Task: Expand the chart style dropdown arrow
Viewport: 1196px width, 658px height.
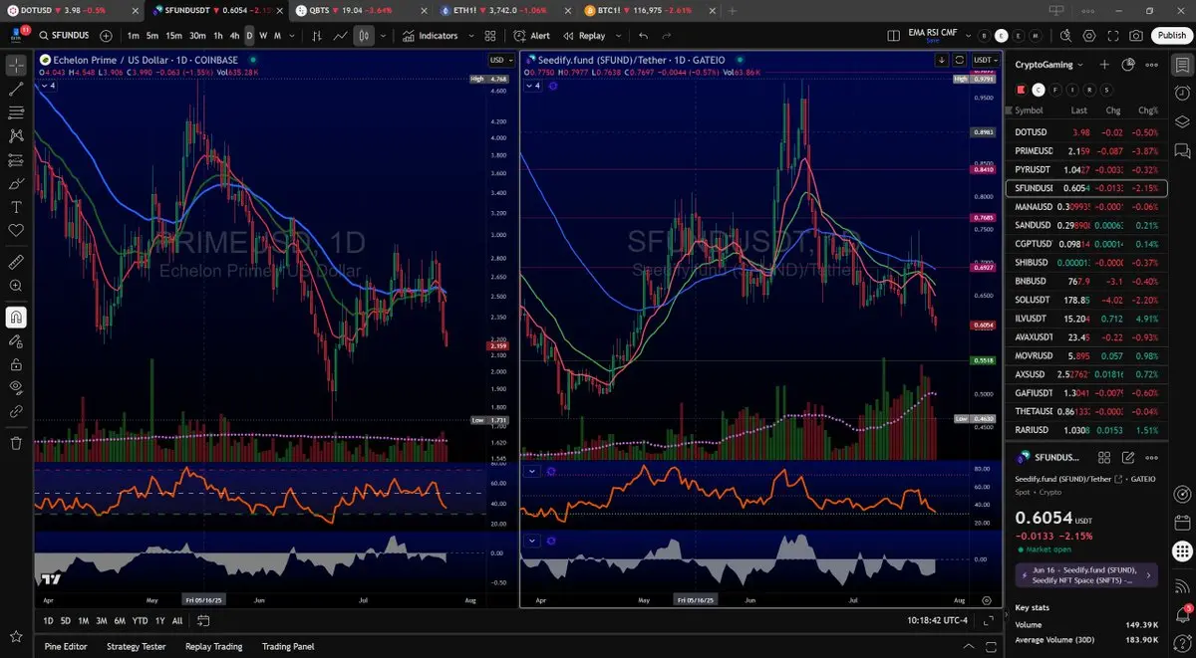Action: tap(383, 36)
